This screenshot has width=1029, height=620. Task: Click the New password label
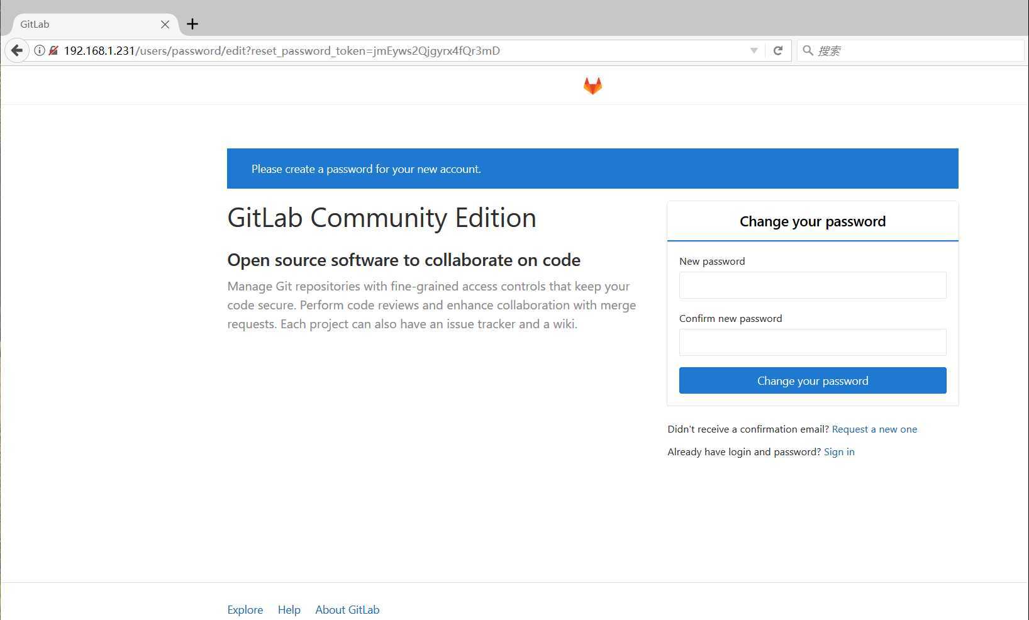[x=712, y=261]
